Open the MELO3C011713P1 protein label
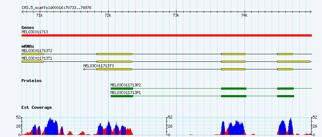322x137 pixels. (x=126, y=93)
